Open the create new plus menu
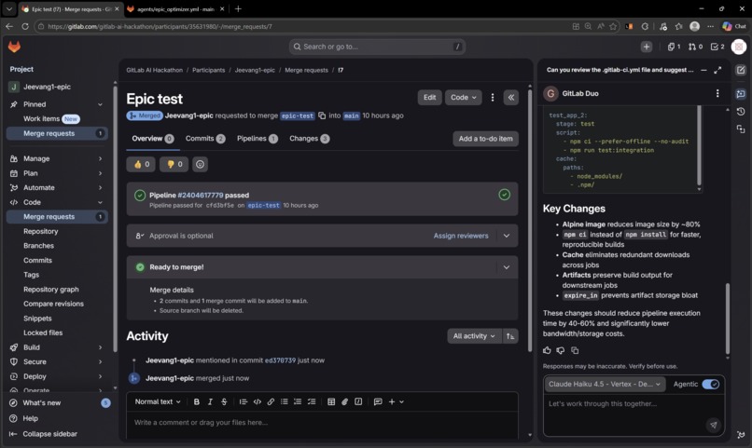The image size is (752, 448). click(x=646, y=47)
